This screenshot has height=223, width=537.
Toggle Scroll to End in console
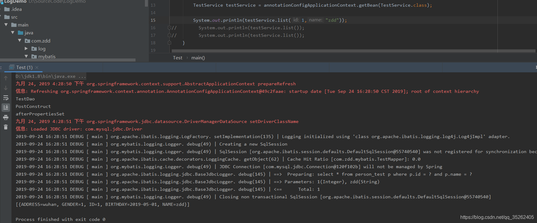(6, 107)
